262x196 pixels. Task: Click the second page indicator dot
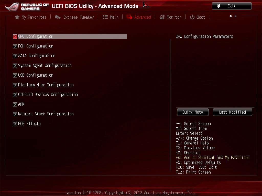tap(235, 16)
